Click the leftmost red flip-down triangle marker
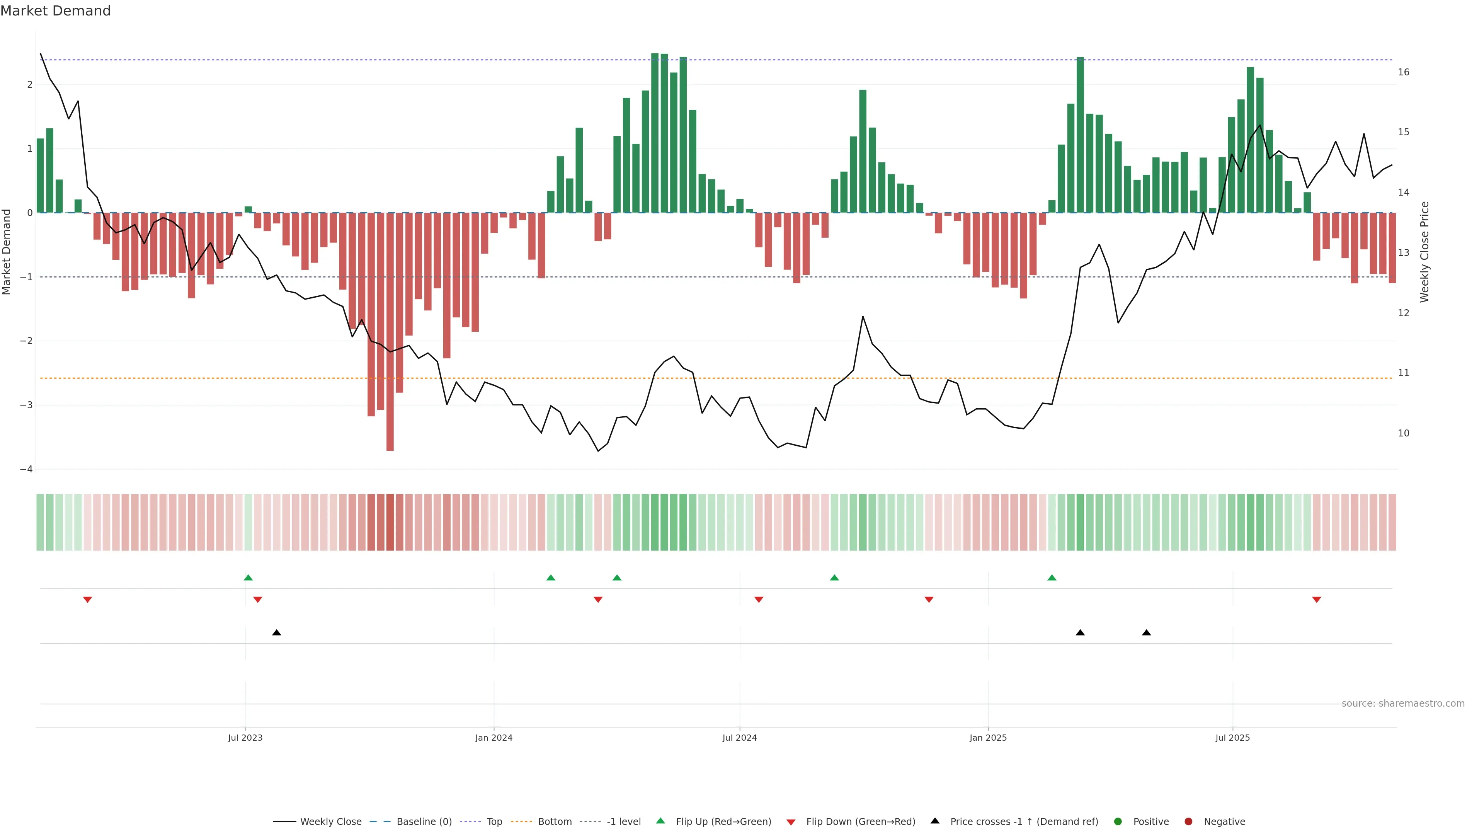Viewport: 1484px width, 835px height. tap(88, 600)
